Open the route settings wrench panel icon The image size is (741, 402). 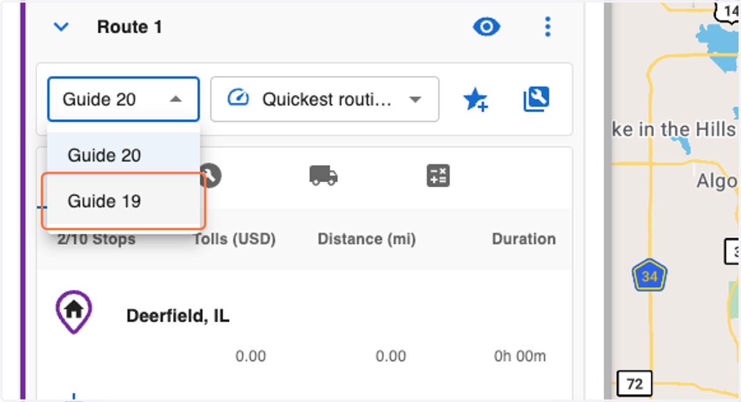tap(536, 99)
